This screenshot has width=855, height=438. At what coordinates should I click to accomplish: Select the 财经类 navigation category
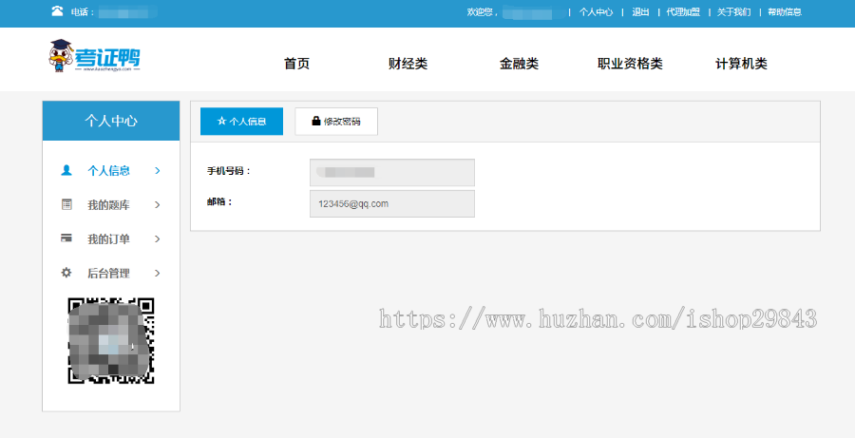tap(408, 64)
